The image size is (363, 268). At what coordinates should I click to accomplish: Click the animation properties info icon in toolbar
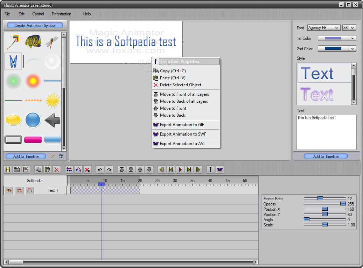point(210,169)
